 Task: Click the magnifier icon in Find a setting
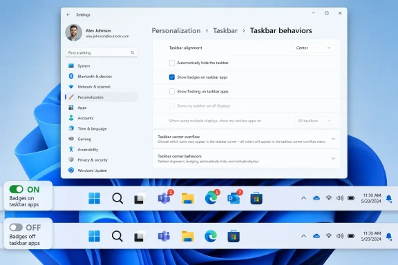(x=132, y=52)
